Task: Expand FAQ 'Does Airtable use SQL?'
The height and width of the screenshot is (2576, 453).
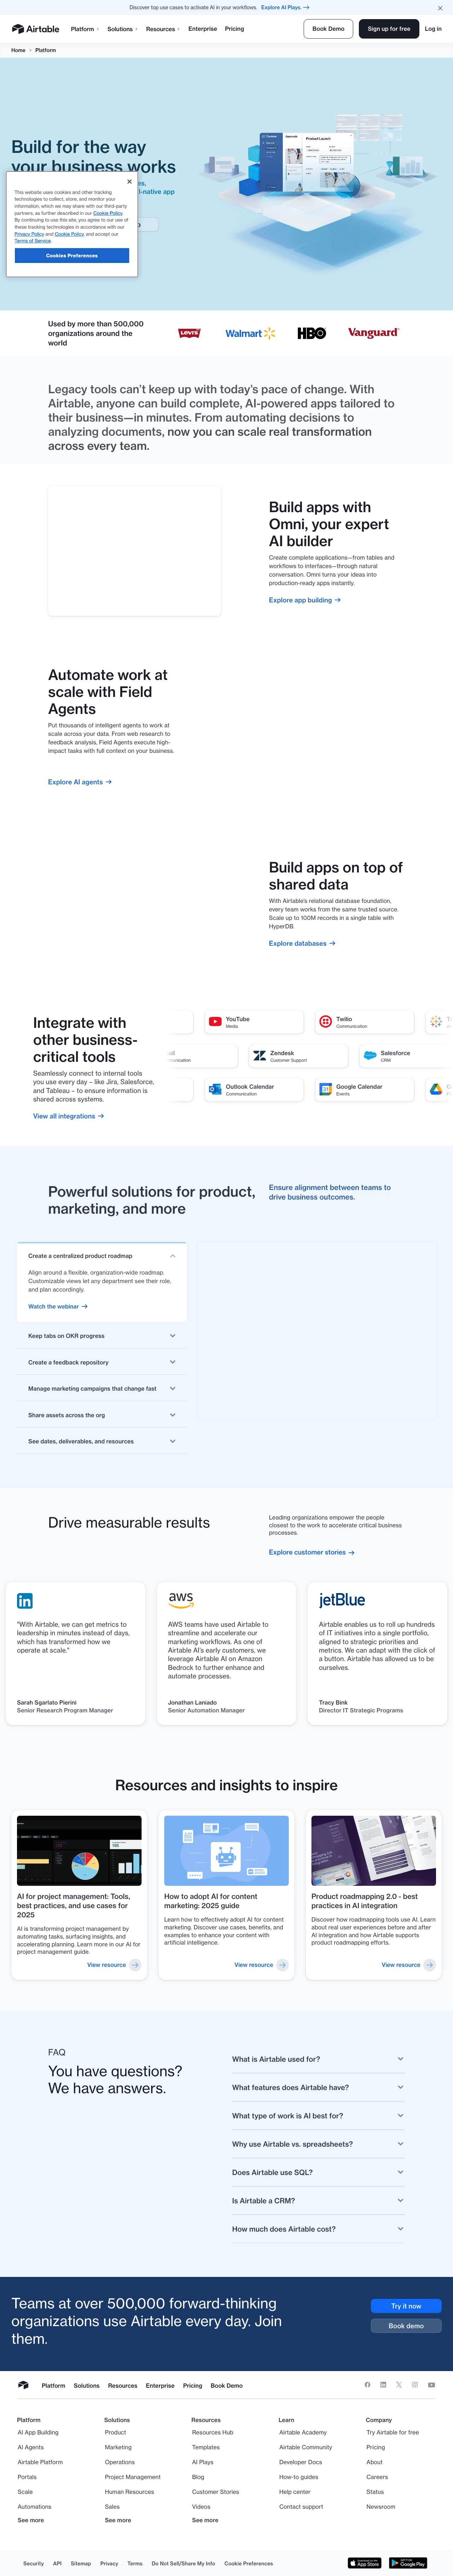Action: tap(318, 2172)
